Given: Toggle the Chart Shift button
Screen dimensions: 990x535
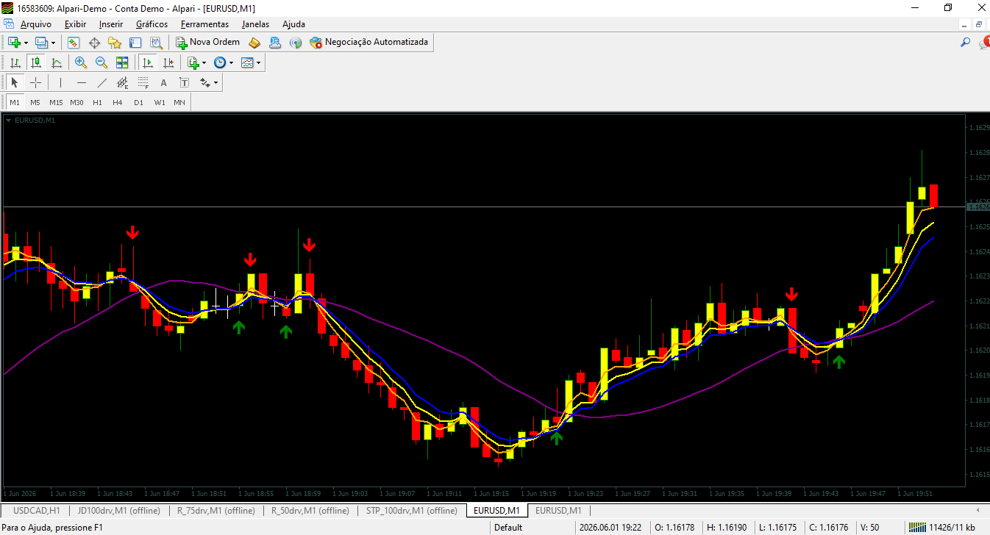Looking at the screenshot, I should point(168,62).
